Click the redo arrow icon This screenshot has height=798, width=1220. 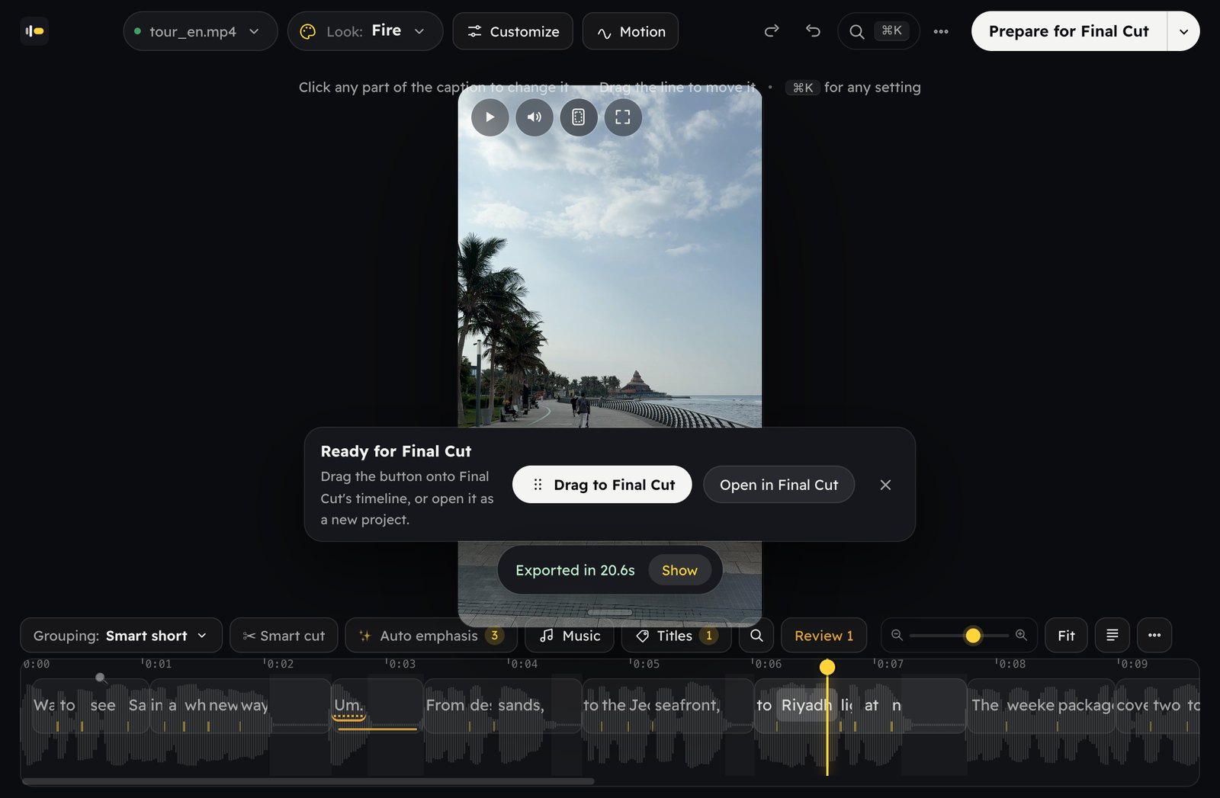772,31
